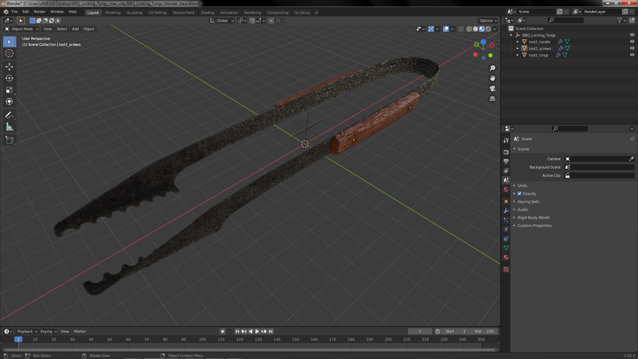Open the Global orientation dropdown
Image resolution: width=638 pixels, height=359 pixels.
pyautogui.click(x=222, y=21)
